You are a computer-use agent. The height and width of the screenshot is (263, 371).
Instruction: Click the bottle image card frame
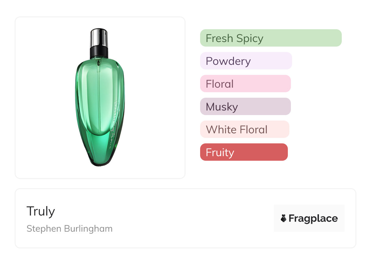pos(100,98)
